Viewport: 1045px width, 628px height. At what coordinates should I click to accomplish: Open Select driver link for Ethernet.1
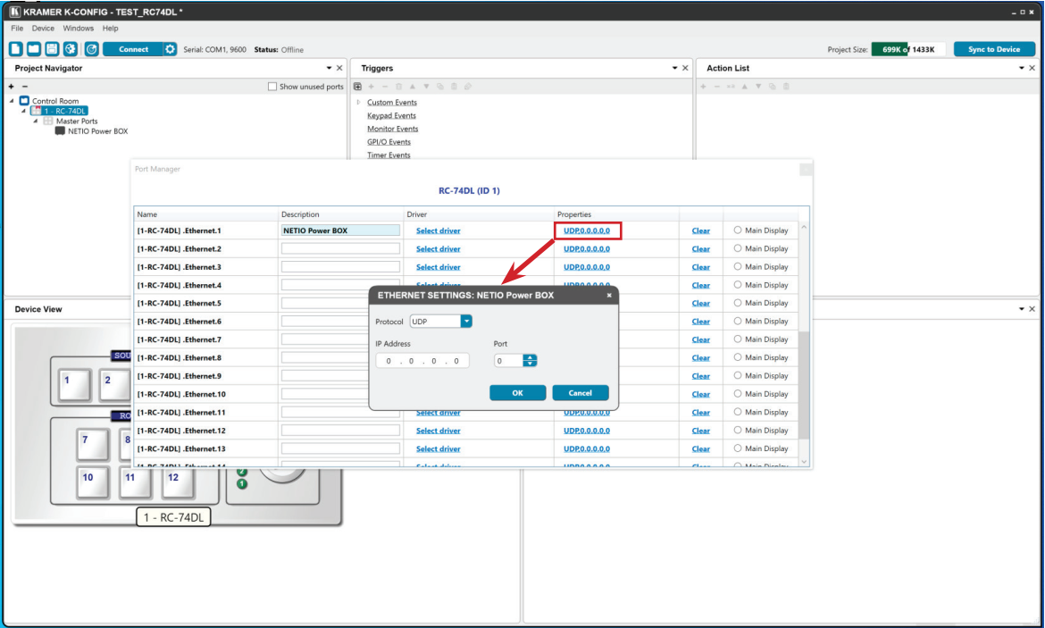point(438,230)
